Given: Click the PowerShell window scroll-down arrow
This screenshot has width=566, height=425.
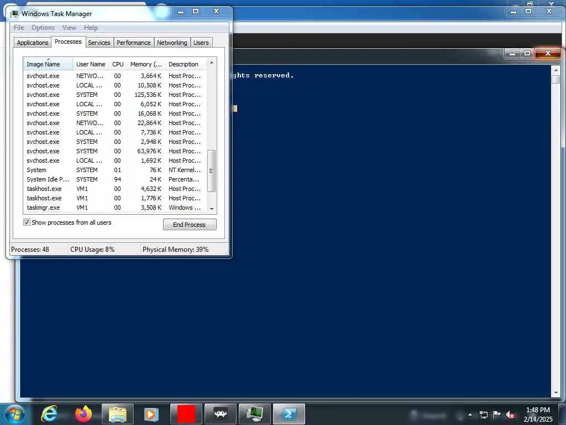Looking at the screenshot, I should 556,392.
